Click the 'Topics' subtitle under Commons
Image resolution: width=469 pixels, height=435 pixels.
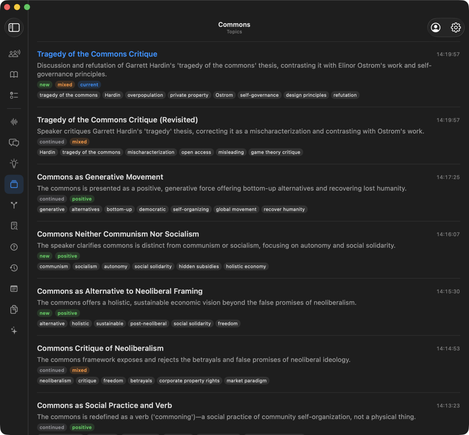click(234, 32)
